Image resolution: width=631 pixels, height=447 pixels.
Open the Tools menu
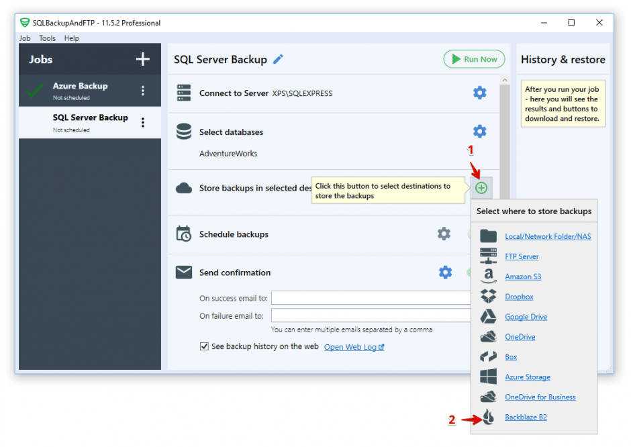47,38
